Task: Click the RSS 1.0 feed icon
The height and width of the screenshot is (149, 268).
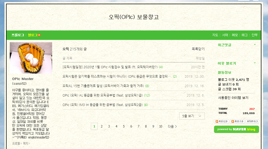Action: (237, 121)
